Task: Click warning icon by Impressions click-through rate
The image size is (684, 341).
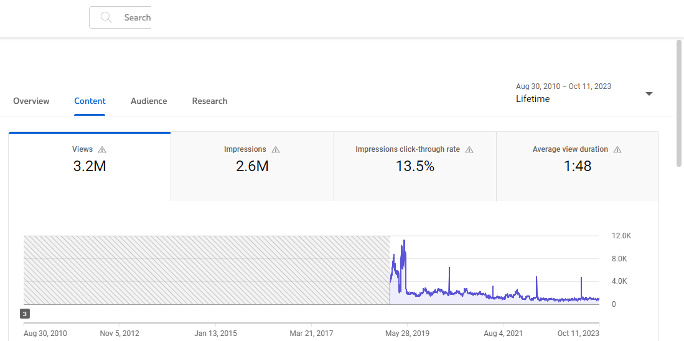Action: [x=469, y=149]
